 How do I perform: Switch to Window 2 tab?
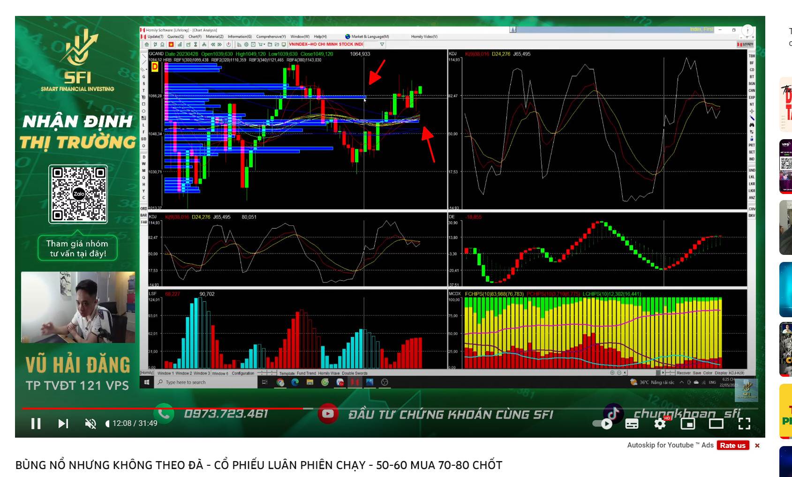183,373
